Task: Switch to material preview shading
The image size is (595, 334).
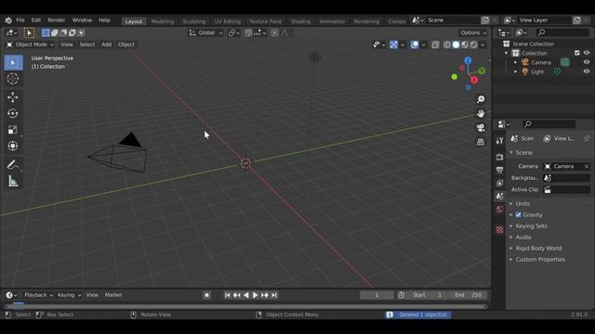Action: [x=465, y=45]
